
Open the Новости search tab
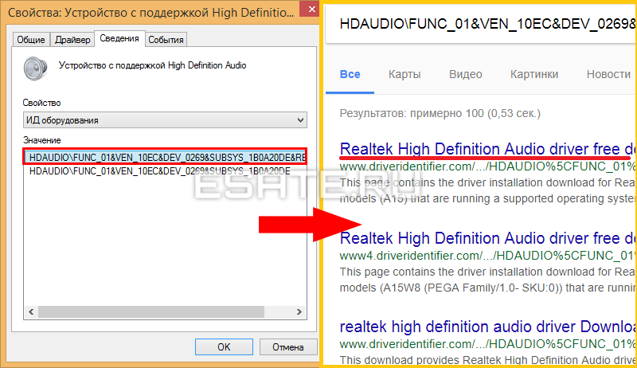point(608,74)
